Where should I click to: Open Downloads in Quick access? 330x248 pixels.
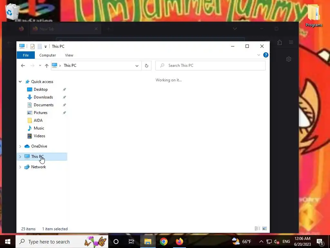tap(43, 97)
